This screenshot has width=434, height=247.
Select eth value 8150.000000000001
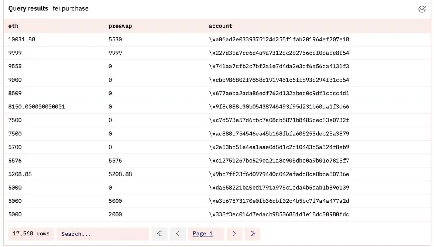click(x=37, y=107)
